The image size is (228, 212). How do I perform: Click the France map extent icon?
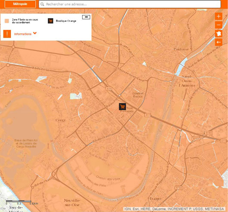click(219, 34)
